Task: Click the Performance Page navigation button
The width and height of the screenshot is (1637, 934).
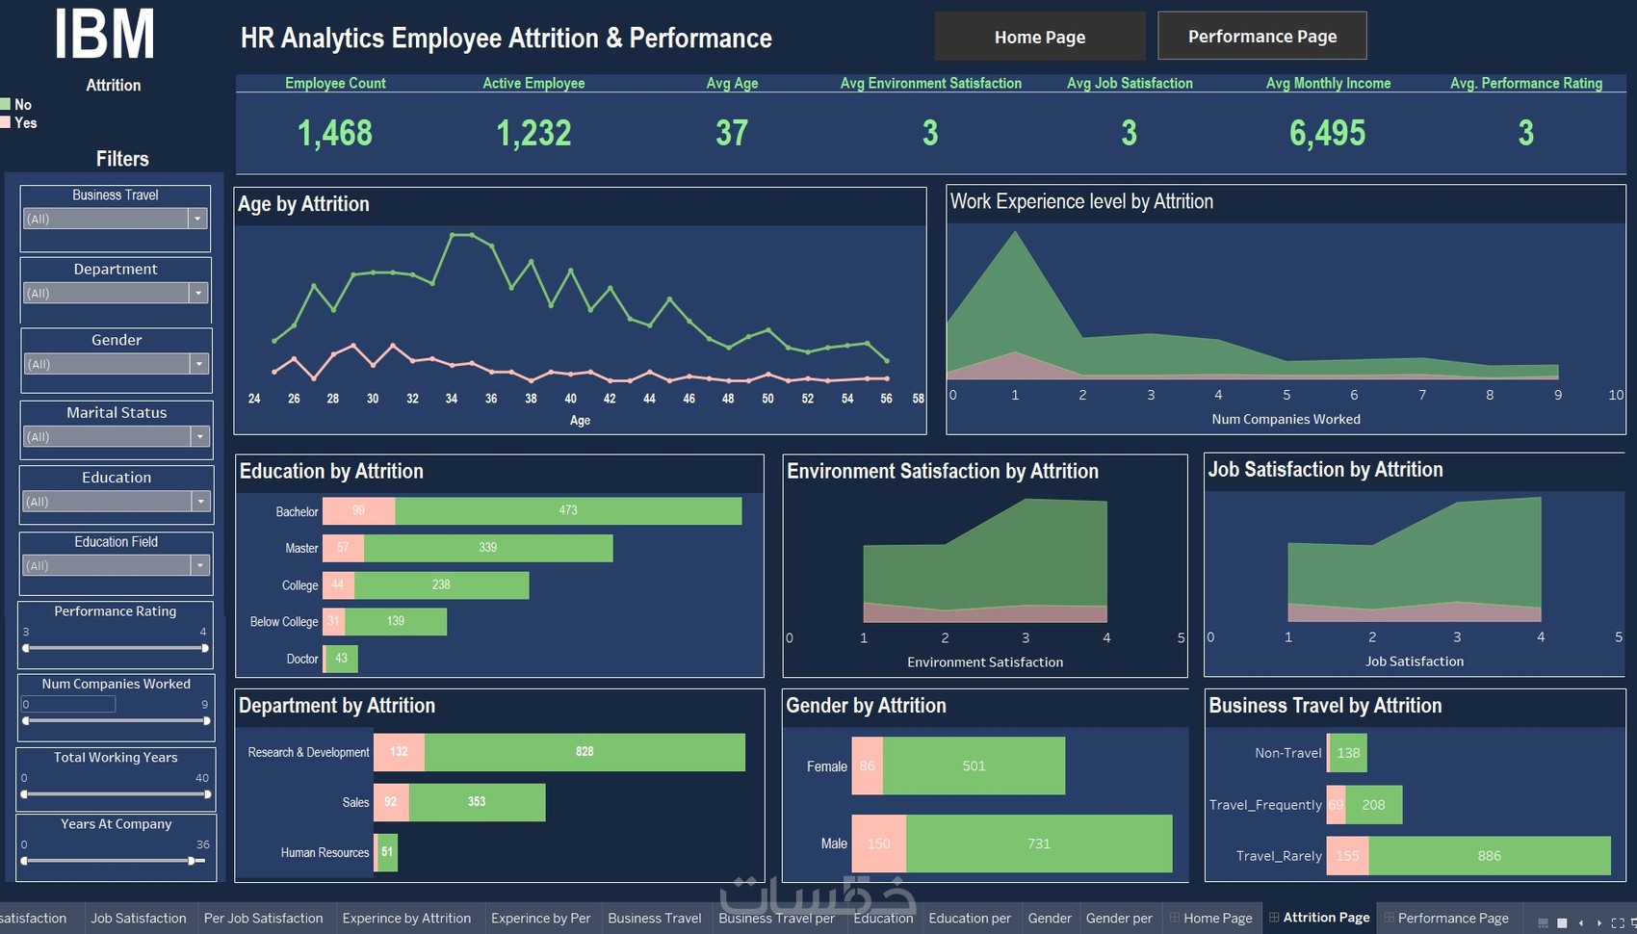Action: 1262,36
